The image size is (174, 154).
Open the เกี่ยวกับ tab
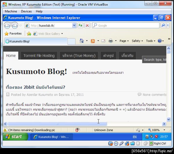[127, 56]
